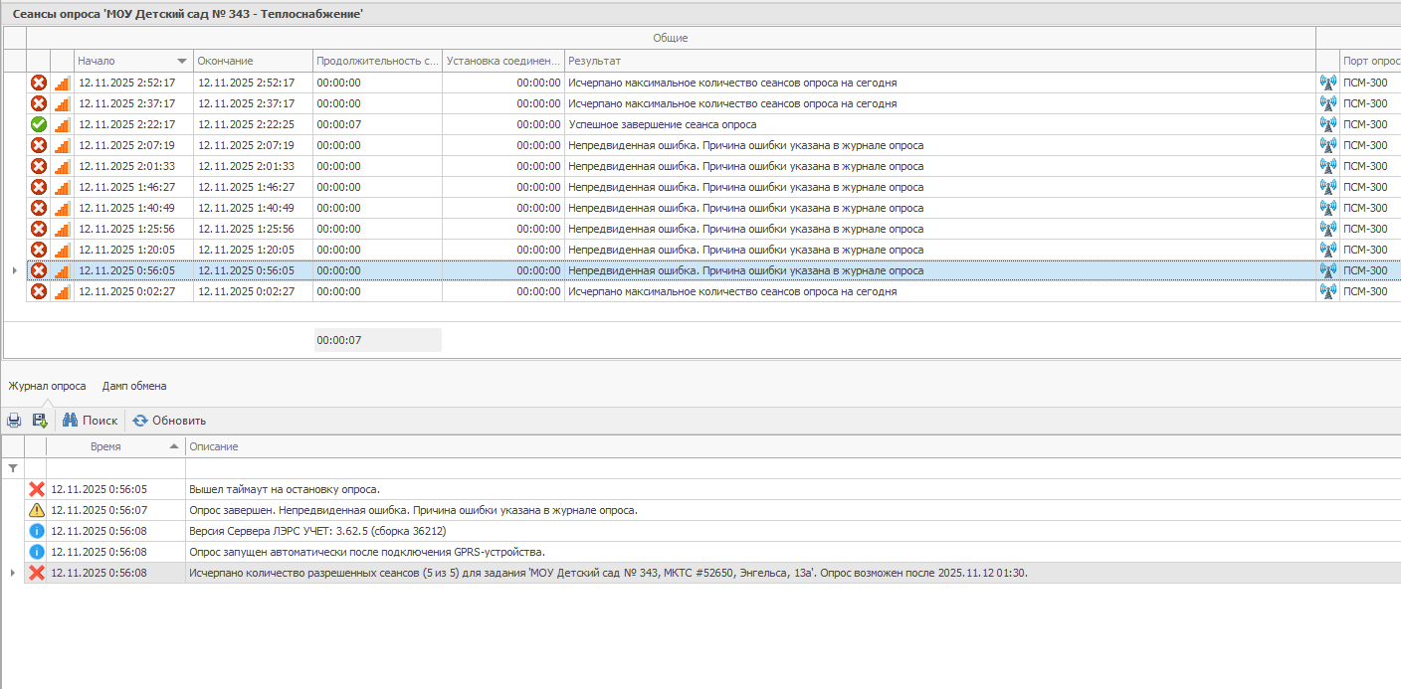This screenshot has height=689, width=1401.
Task: Open the Журнал опроса tab
Action: pos(48,386)
